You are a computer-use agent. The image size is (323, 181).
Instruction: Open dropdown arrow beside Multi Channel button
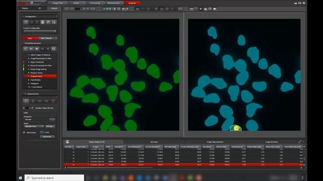[56, 38]
